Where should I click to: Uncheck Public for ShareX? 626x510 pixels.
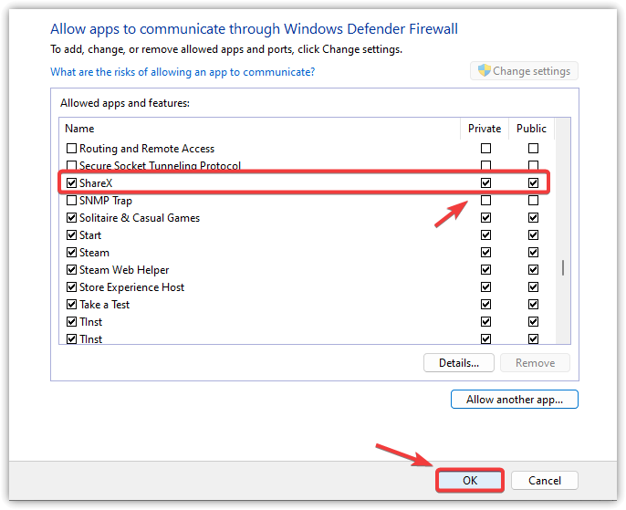point(534,183)
